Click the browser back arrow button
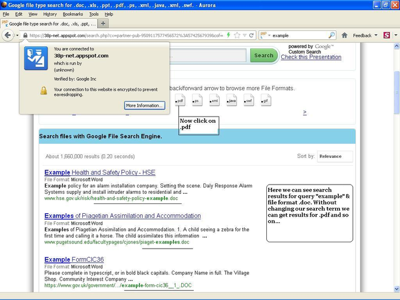The image size is (400, 300). click(x=7, y=35)
